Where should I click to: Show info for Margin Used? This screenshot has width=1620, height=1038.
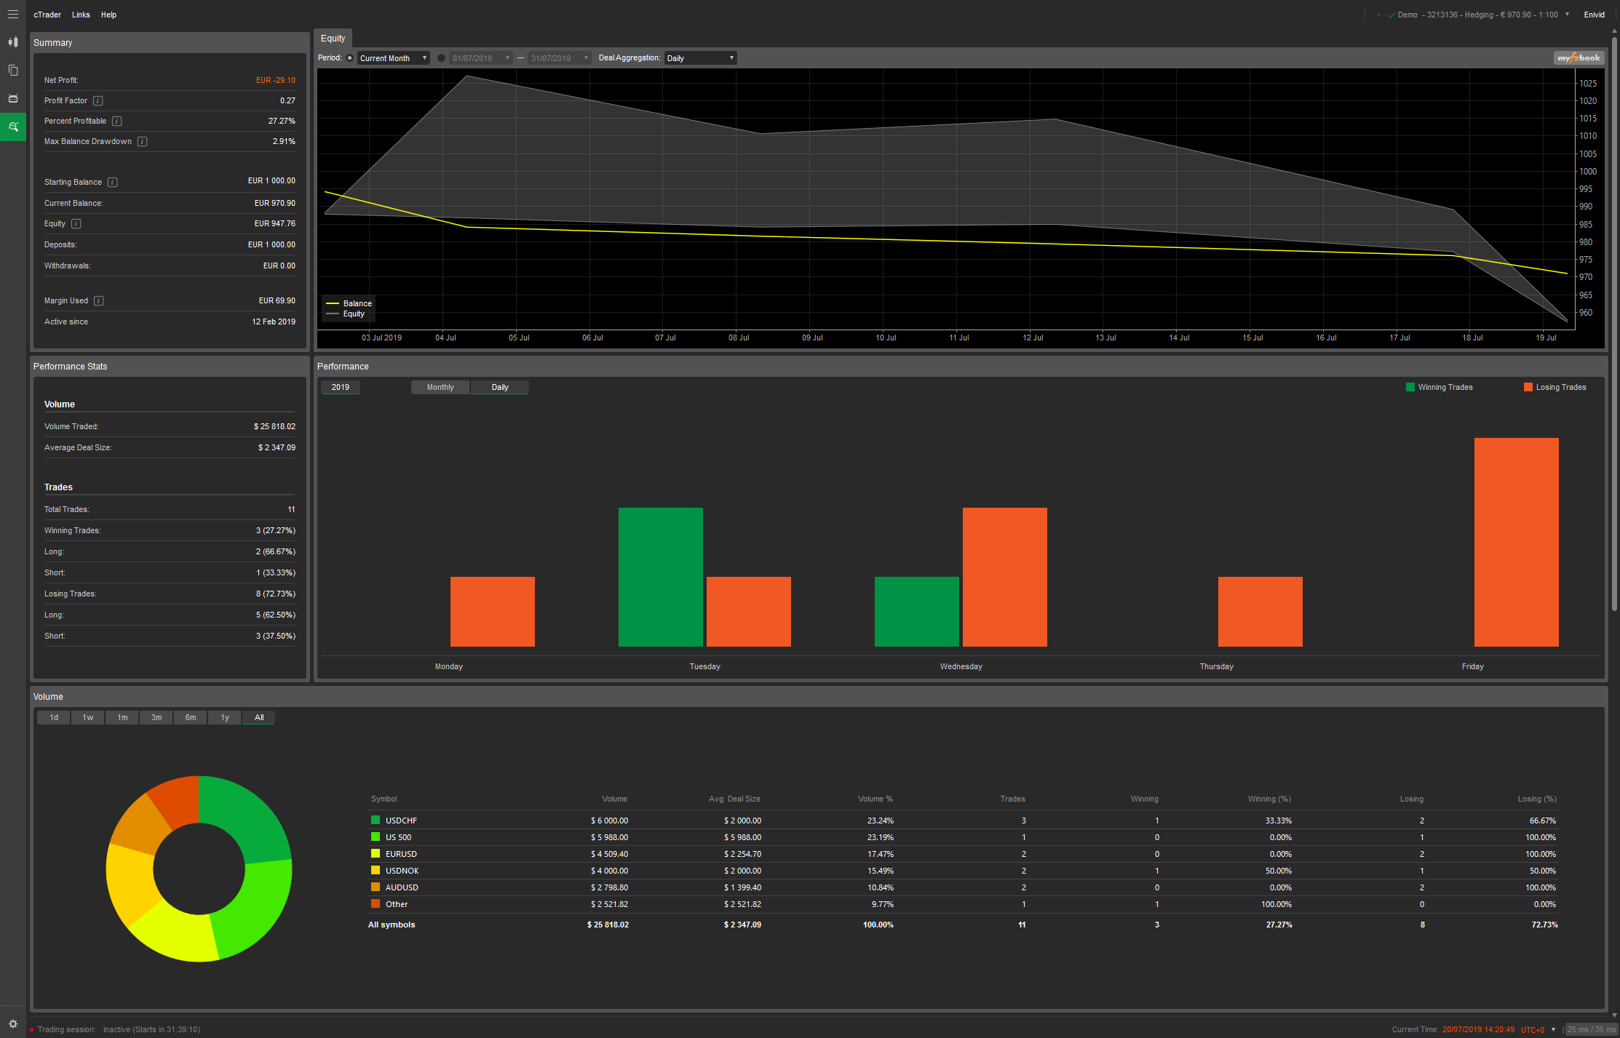pyautogui.click(x=99, y=301)
